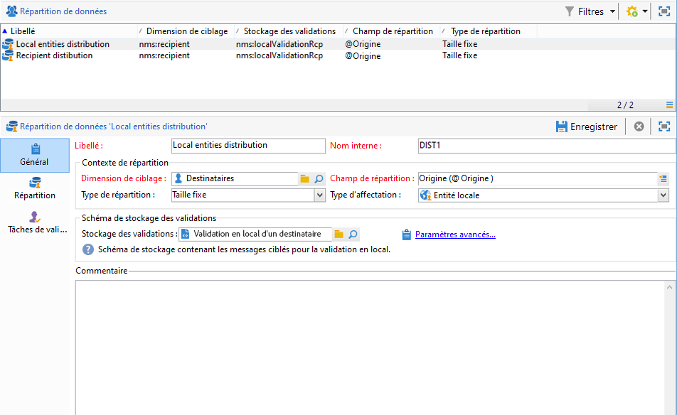The height and width of the screenshot is (415, 677).
Task: Click the Paramètres avancés clipboard icon
Action: (406, 235)
